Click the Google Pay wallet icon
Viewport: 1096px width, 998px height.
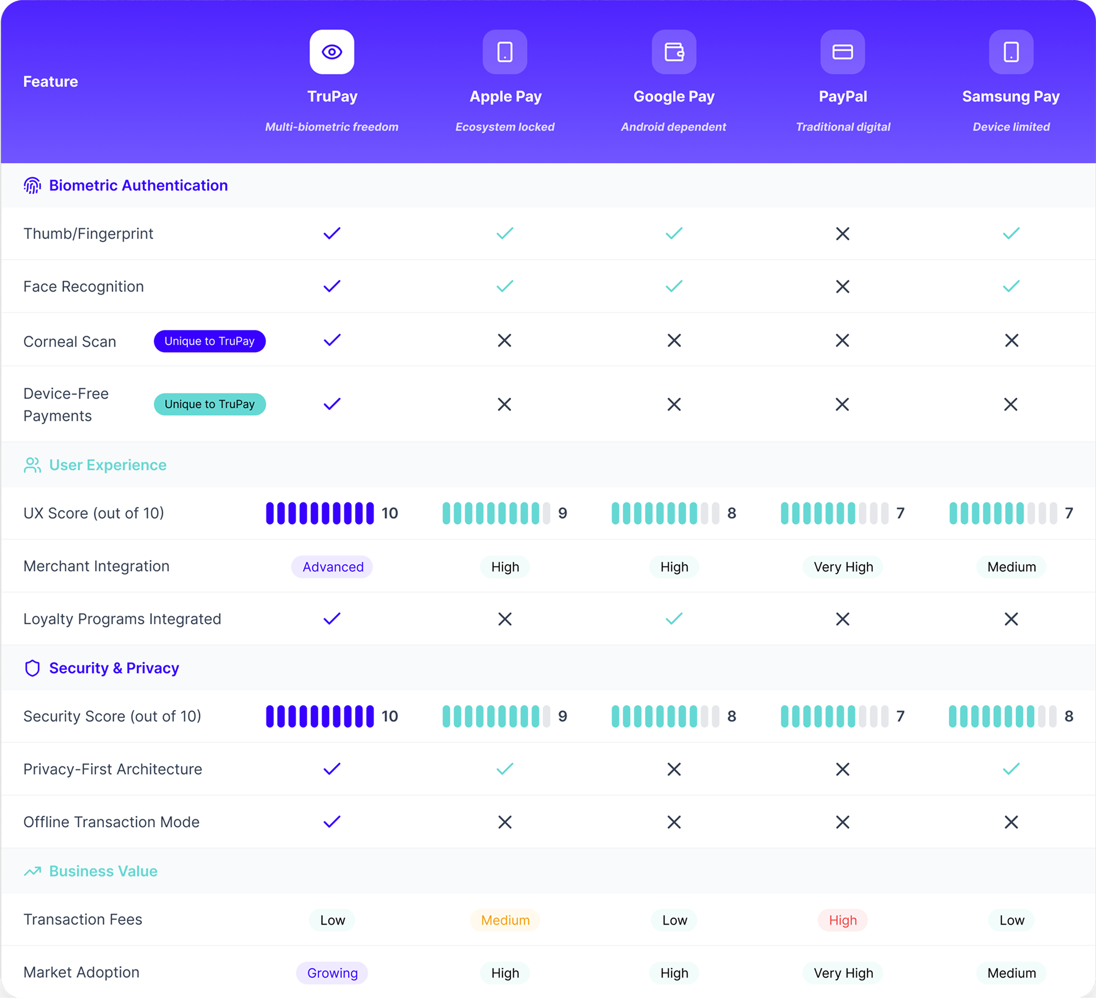(x=674, y=52)
